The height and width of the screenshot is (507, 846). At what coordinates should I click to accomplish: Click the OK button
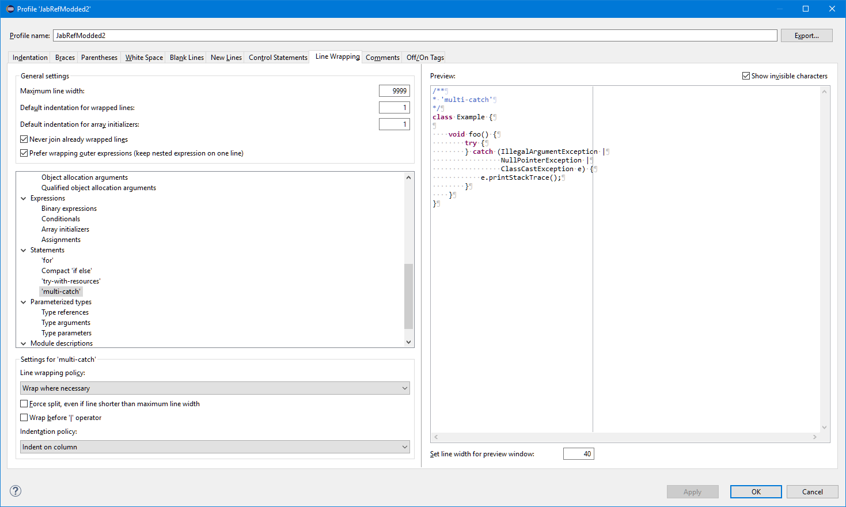coord(756,491)
